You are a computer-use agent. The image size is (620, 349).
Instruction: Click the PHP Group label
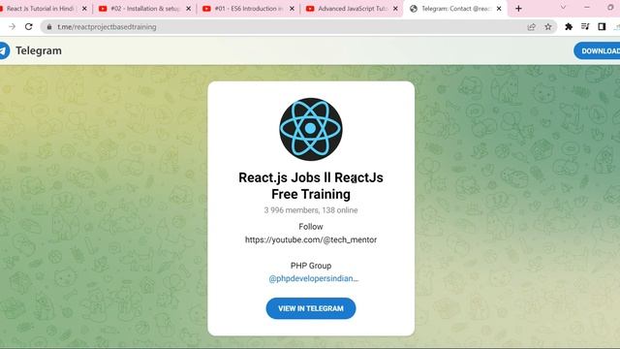[311, 266]
